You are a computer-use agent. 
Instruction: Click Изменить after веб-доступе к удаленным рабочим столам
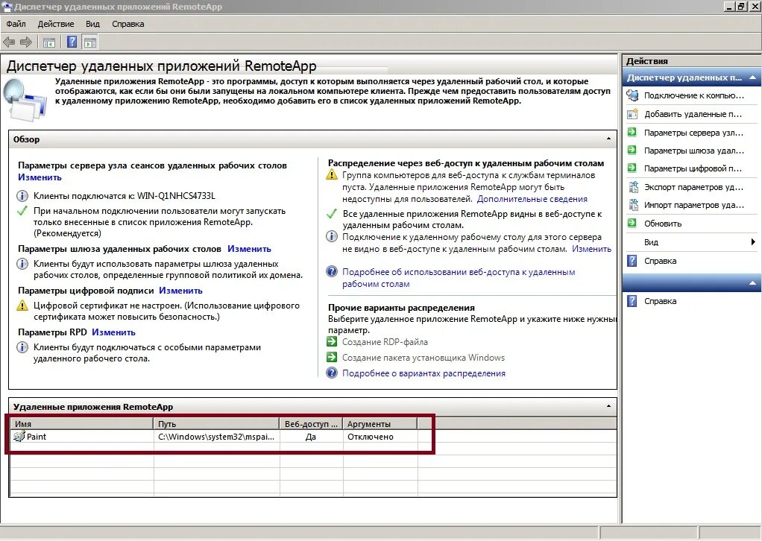(591, 249)
